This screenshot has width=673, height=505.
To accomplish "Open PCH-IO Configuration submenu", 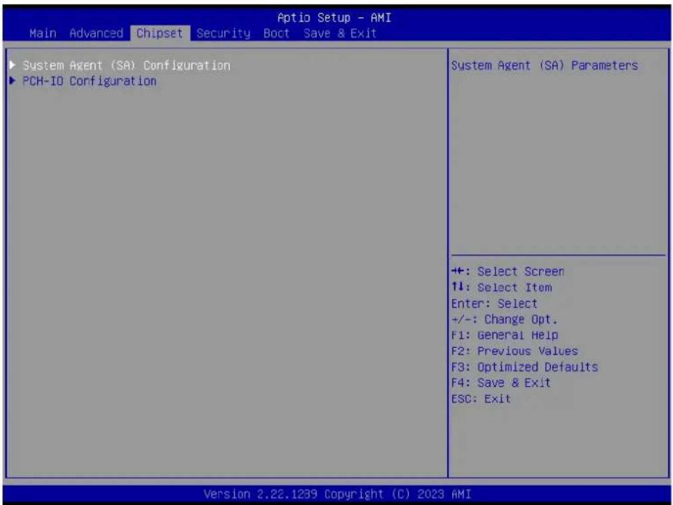I will [89, 81].
